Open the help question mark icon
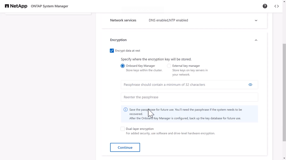Image resolution: width=286 pixels, height=160 pixels. coord(265,6)
